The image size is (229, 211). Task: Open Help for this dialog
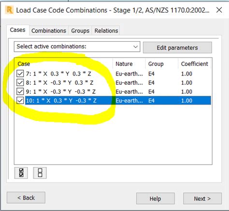coord(156,198)
